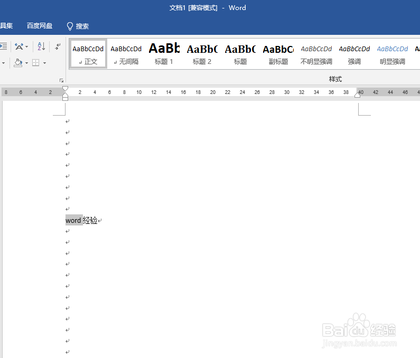Click the Borders icon

tap(35, 63)
